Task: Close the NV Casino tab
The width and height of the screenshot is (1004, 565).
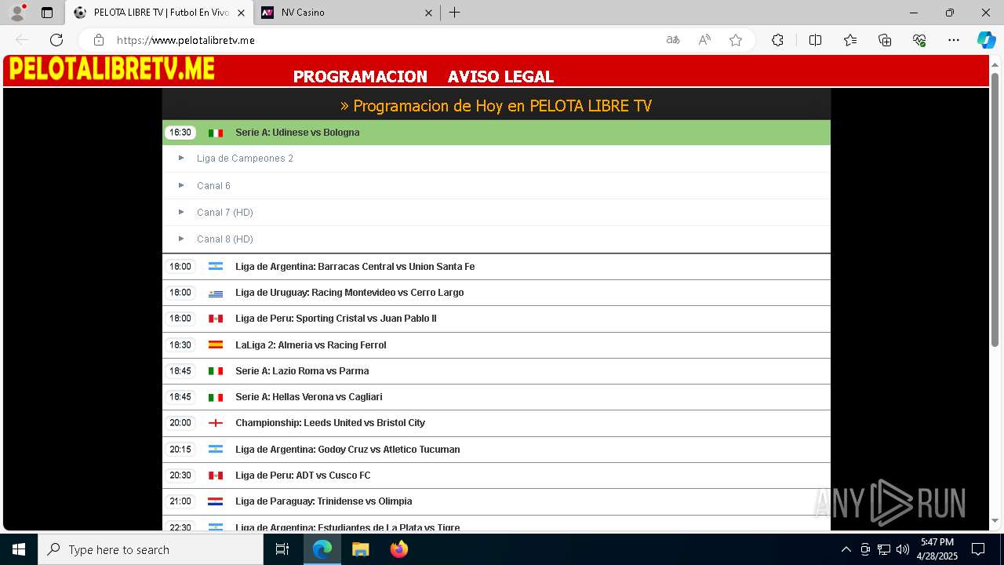Action: coord(428,13)
